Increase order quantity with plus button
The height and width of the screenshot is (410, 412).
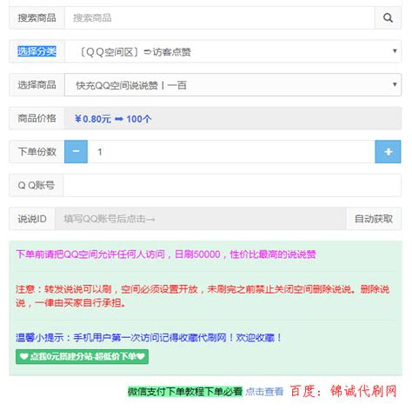coord(388,152)
